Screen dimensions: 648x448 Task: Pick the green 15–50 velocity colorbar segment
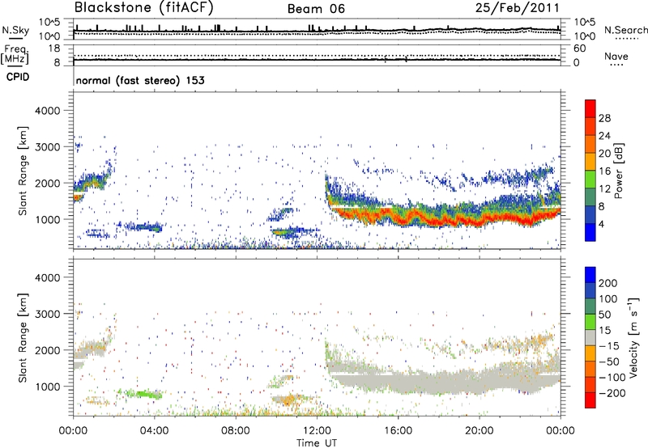tap(590, 322)
